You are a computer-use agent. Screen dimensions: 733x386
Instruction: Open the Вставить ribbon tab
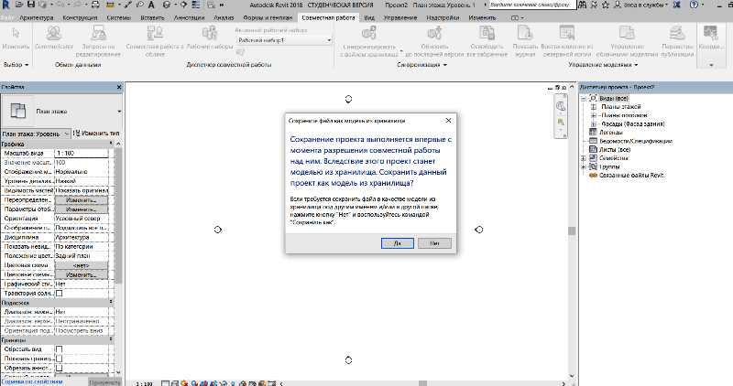152,17
